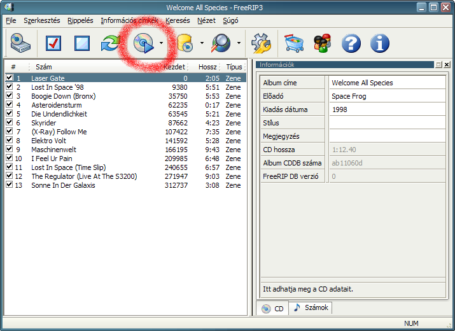
Task: Uncheck track 6 Skyrider
Action: coord(10,122)
